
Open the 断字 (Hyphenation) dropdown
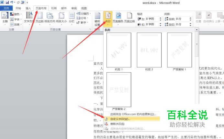(x=83, y=23)
